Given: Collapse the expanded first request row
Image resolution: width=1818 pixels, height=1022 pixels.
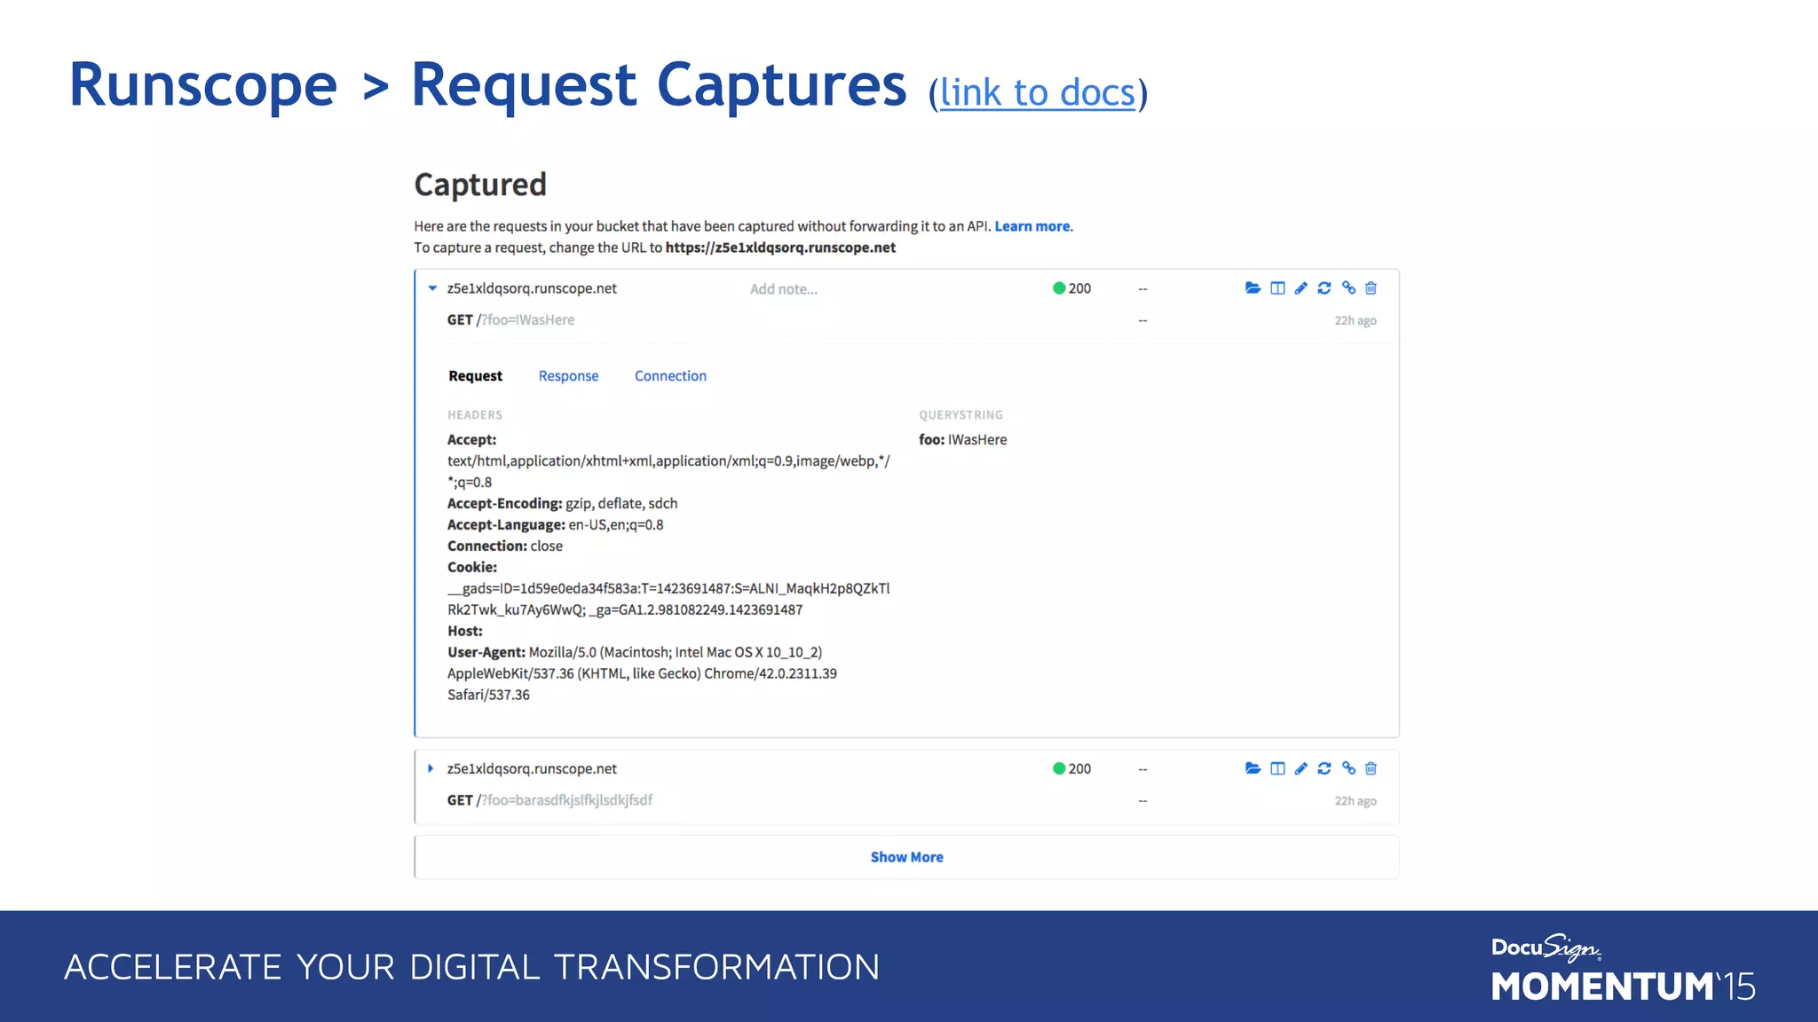Looking at the screenshot, I should pyautogui.click(x=432, y=288).
